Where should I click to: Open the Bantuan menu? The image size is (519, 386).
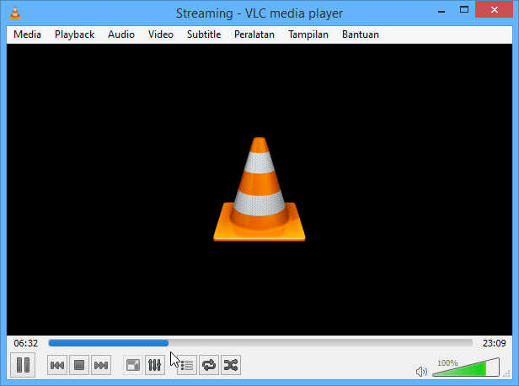tap(361, 34)
